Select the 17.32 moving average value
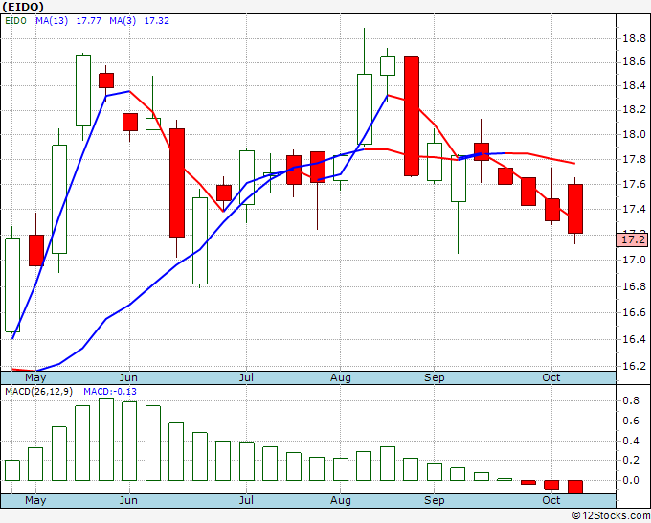 [157, 21]
